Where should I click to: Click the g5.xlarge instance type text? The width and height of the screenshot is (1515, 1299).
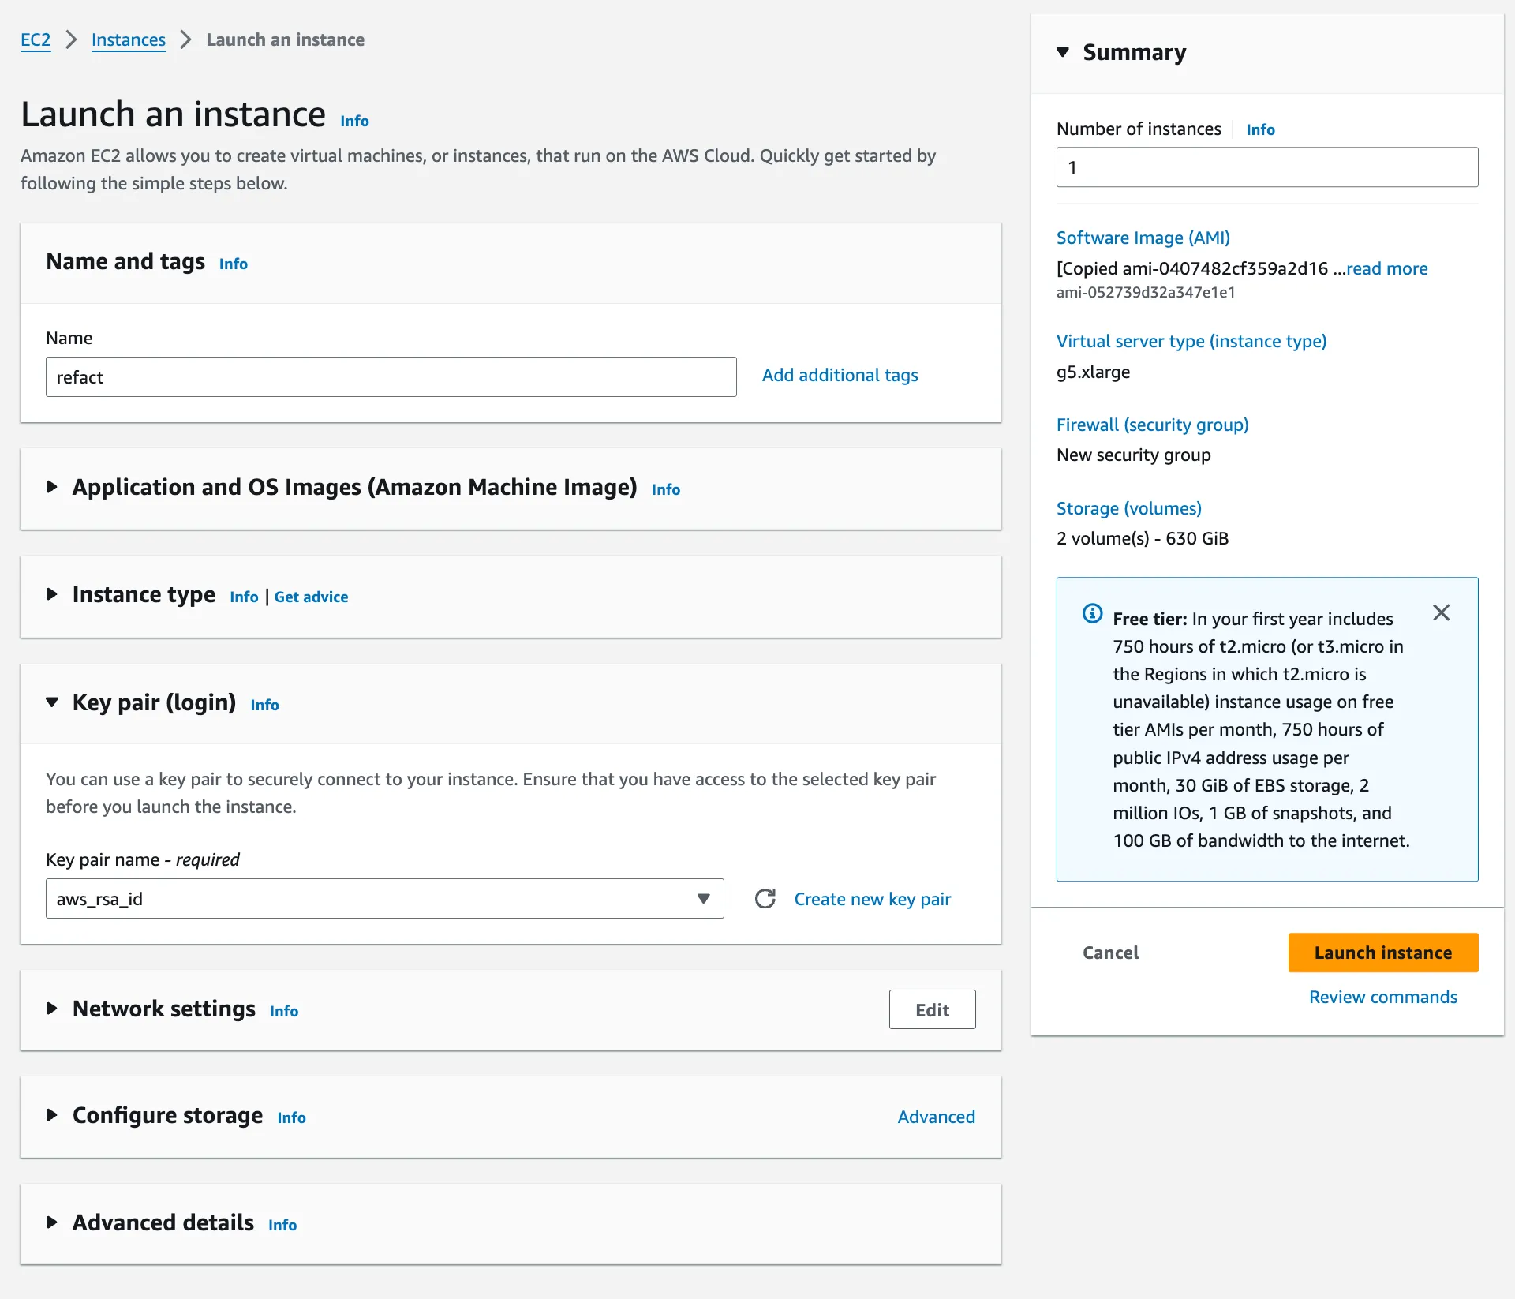tap(1093, 372)
